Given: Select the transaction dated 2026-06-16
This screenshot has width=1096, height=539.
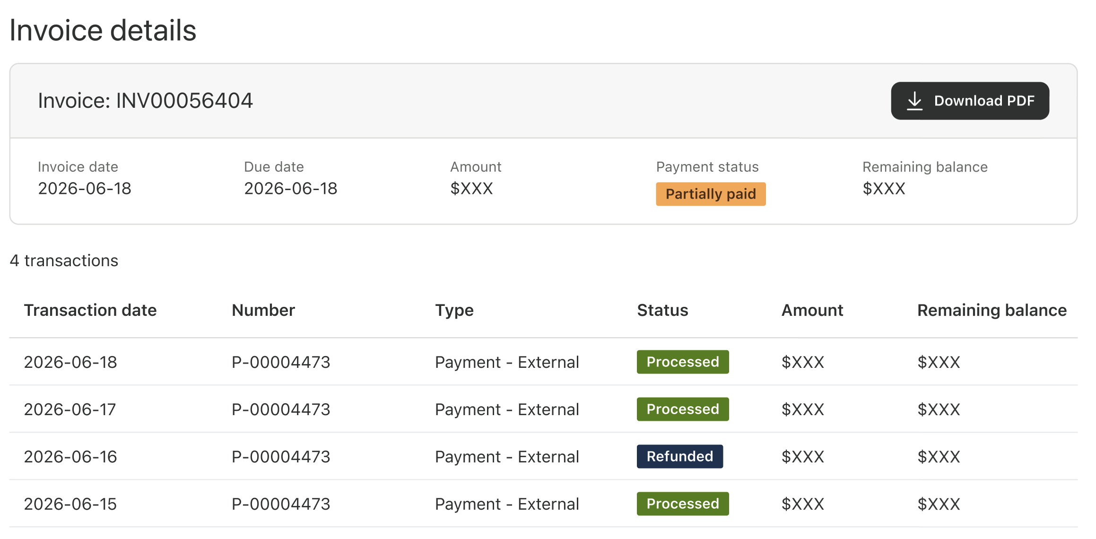Looking at the screenshot, I should [543, 456].
